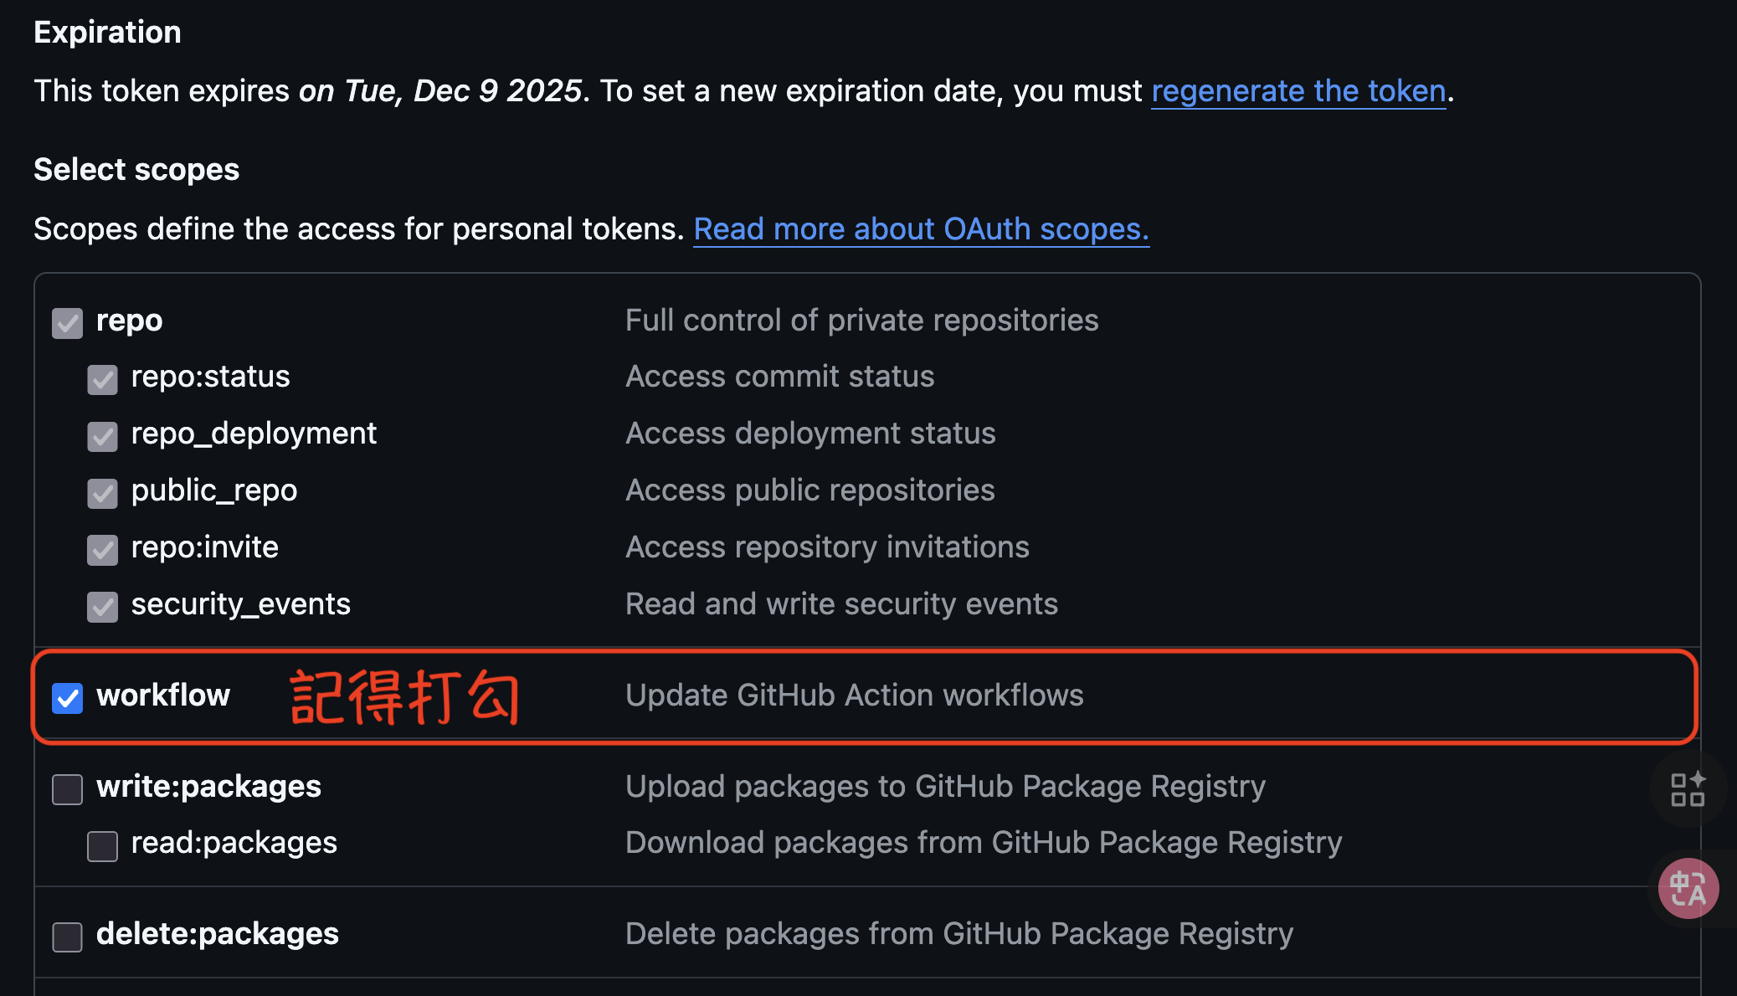This screenshot has width=1737, height=996.
Task: Toggle the repo:status checkbox
Action: pyautogui.click(x=102, y=379)
